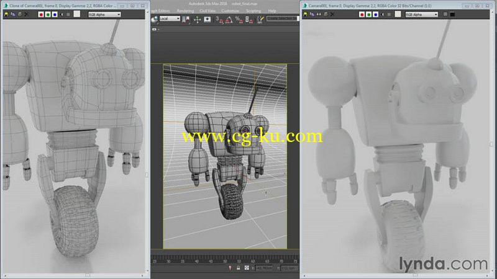The image size is (497, 279).
Task: Click frame 50 on the timeline
Action: [x=225, y=261]
